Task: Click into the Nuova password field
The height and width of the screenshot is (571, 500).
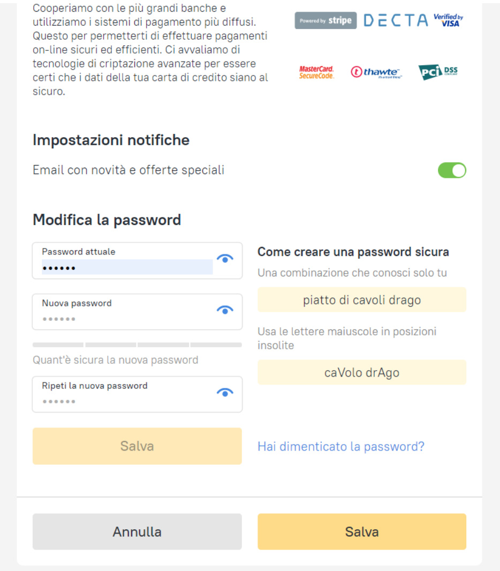Action: 123,318
